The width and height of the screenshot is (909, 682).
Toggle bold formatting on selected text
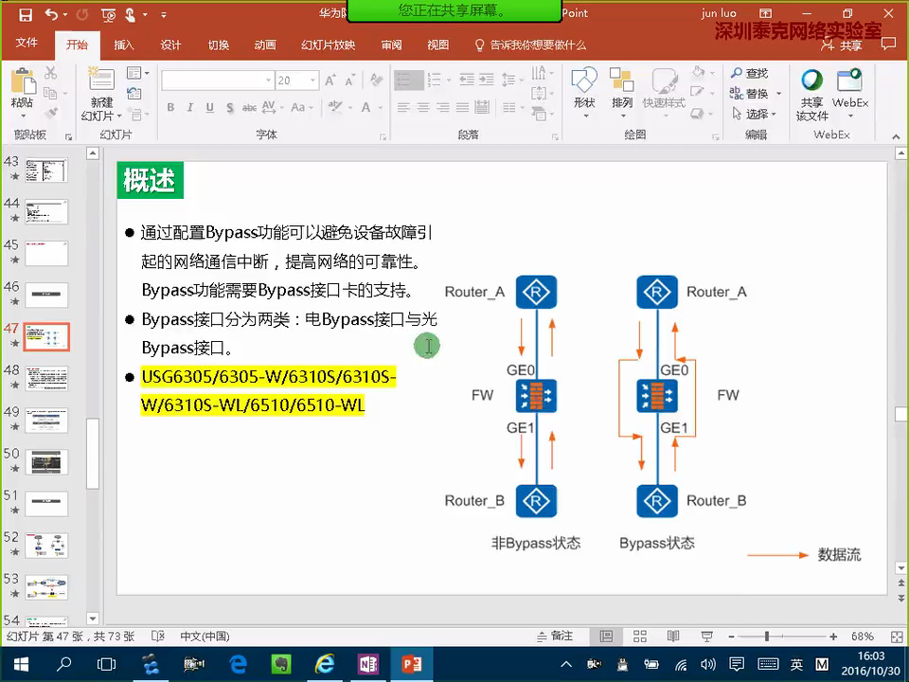point(171,105)
